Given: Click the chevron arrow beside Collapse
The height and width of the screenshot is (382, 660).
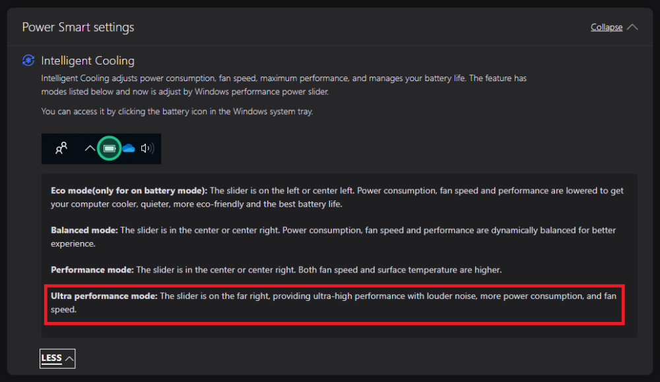Looking at the screenshot, I should click(632, 27).
